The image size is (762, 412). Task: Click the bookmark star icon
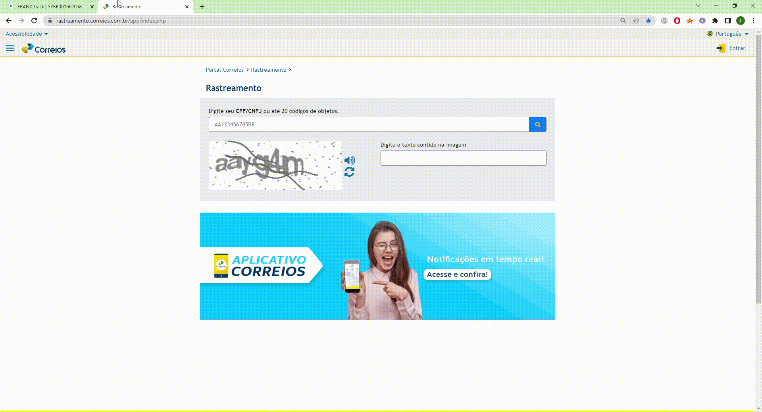(648, 21)
